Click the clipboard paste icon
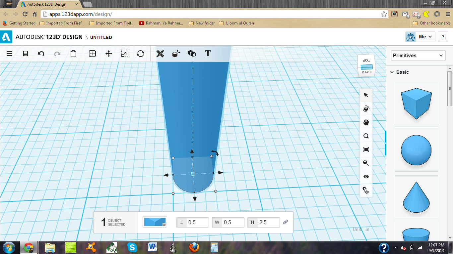The width and height of the screenshot is (453, 254). [x=73, y=54]
